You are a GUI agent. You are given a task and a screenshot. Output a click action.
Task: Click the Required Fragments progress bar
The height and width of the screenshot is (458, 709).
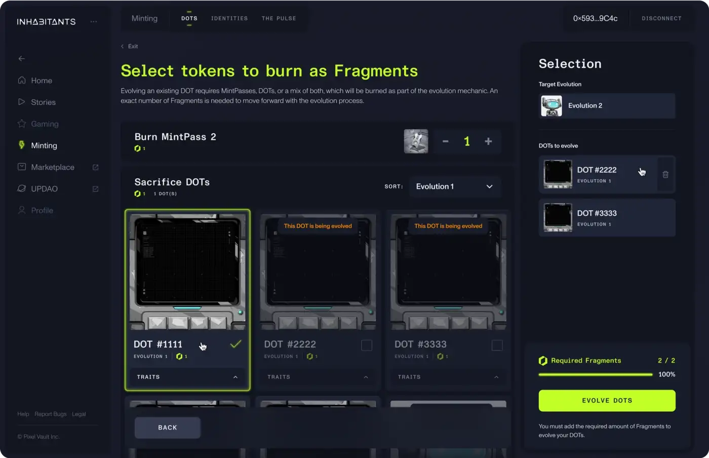click(x=596, y=374)
